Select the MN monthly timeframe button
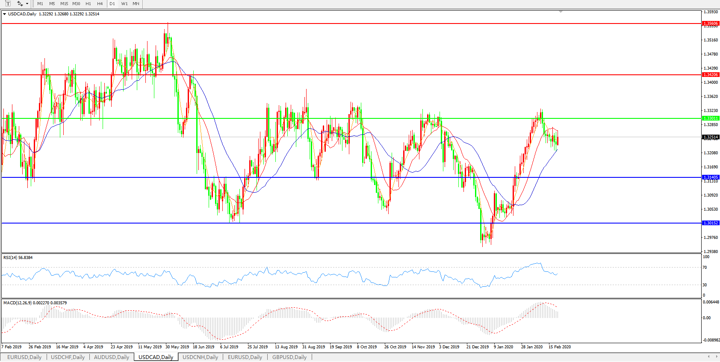Screen dimensions: 720x362 coord(136,3)
